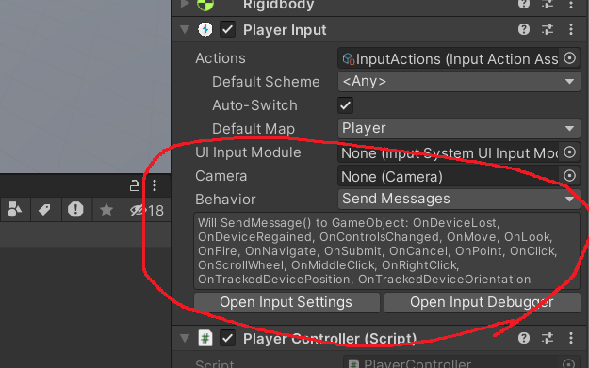
Task: Click the Player Input component icon
Action: tap(205, 29)
